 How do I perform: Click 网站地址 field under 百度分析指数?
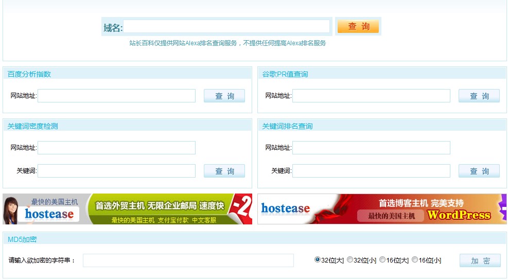coord(117,96)
